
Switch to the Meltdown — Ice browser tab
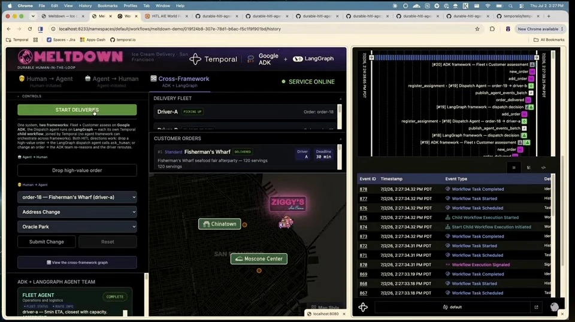tap(63, 16)
